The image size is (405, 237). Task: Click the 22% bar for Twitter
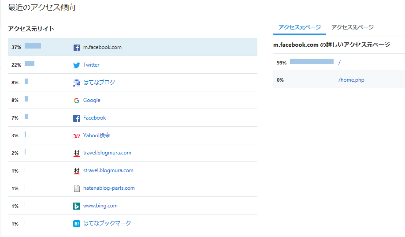point(30,64)
